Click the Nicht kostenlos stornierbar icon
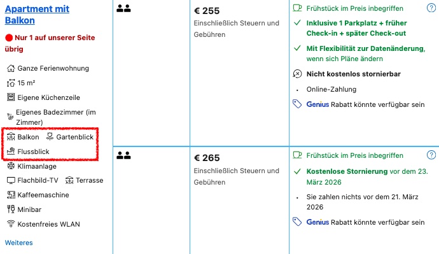Screen dimensions: 439x254 point(297,74)
